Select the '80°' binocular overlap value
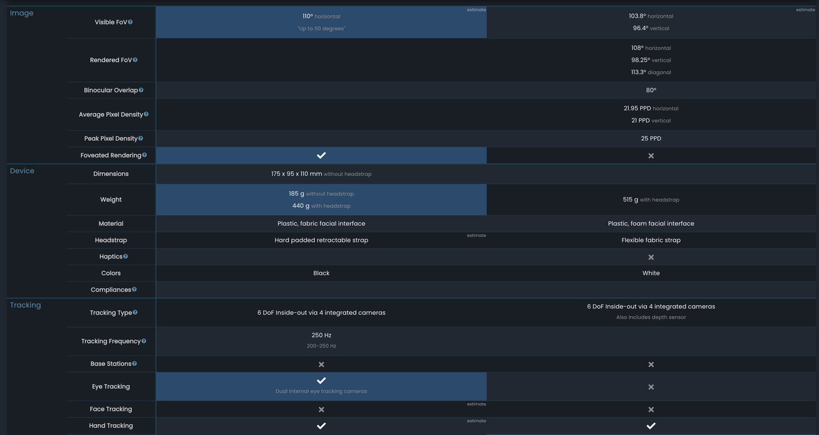This screenshot has width=819, height=435. click(651, 90)
